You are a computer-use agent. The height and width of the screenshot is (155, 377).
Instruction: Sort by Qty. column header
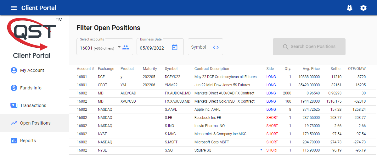click(x=288, y=68)
